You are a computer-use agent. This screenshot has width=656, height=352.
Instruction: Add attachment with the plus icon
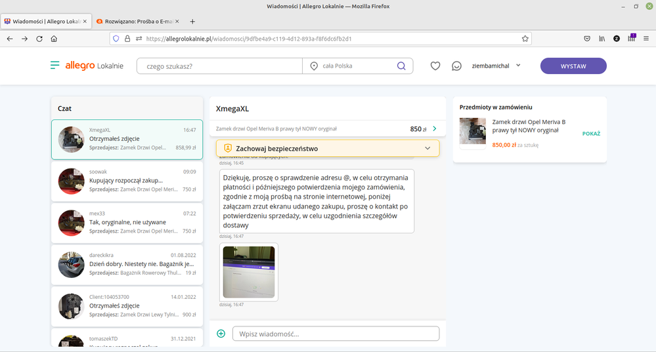[221, 334]
